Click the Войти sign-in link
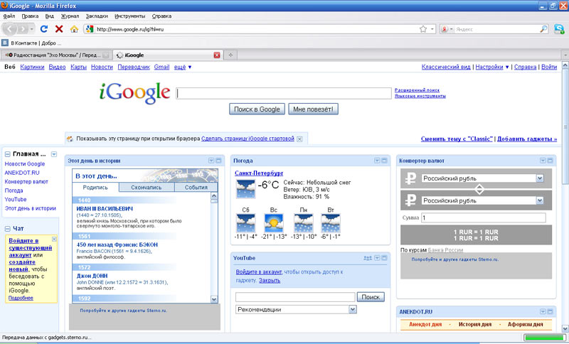 (x=549, y=67)
